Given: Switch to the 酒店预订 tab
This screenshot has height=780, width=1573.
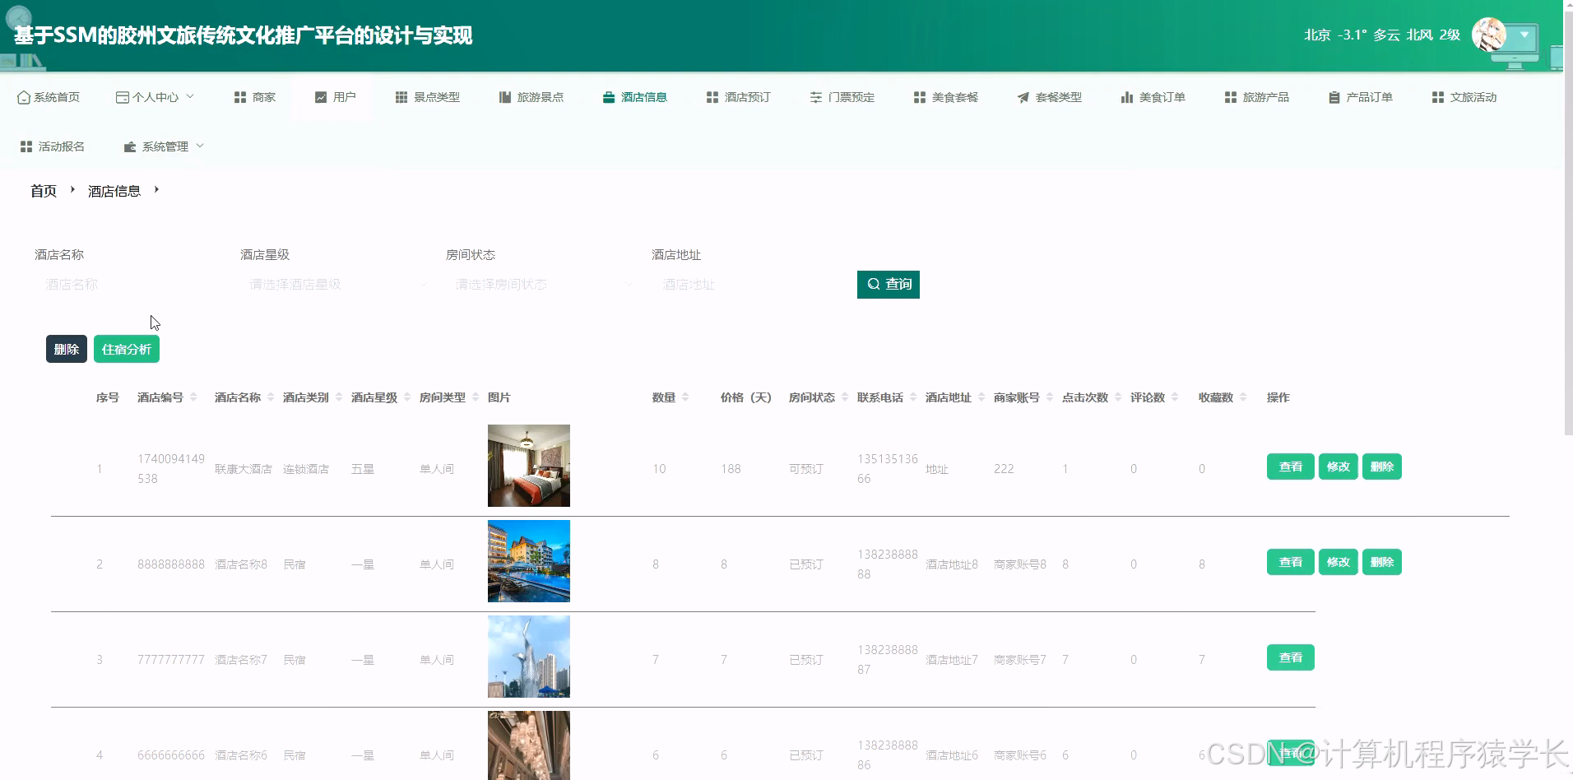Looking at the screenshot, I should (x=738, y=96).
